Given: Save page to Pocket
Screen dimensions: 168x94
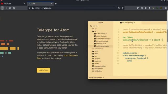Looking at the screenshot, I should coord(119,8).
